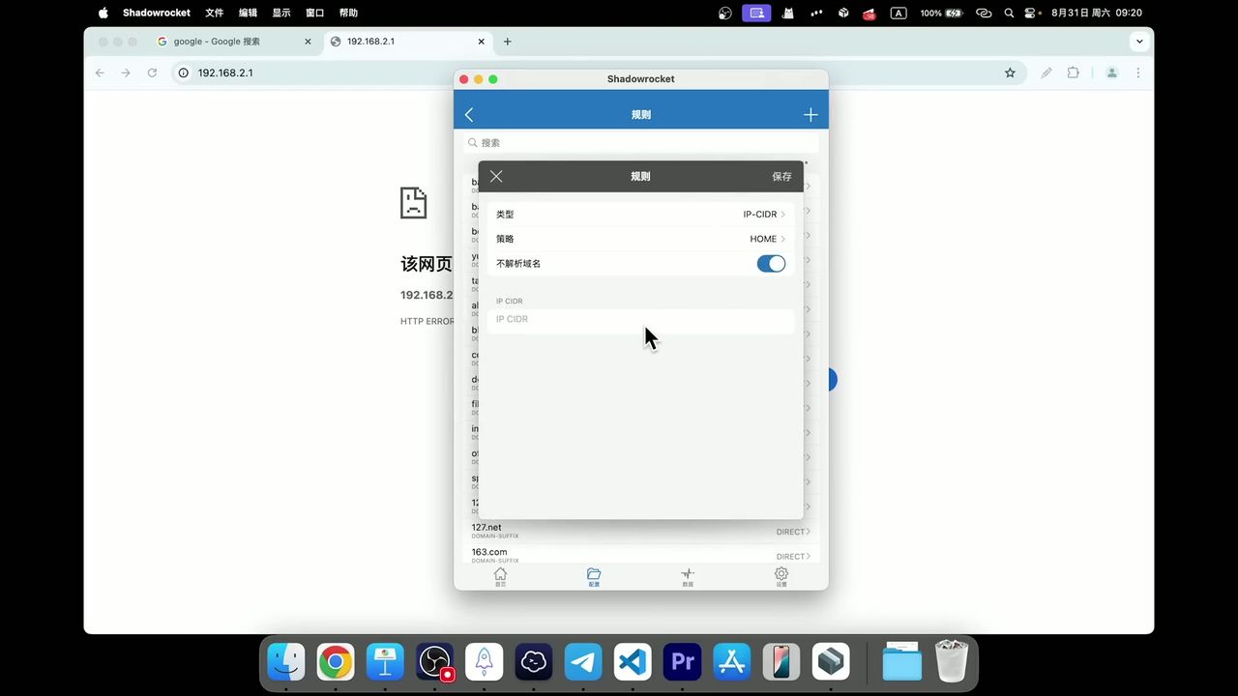This screenshot has width=1238, height=696.
Task: Open the 策略 HOME selector
Action: point(763,239)
